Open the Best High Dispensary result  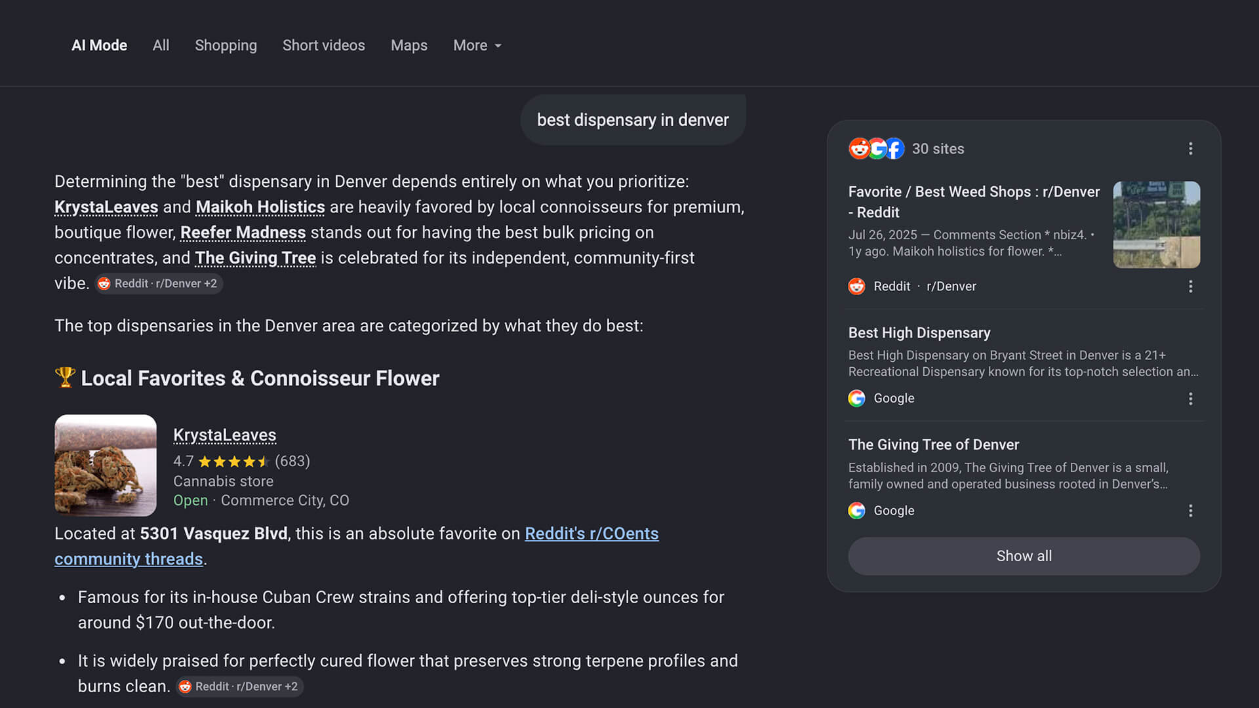click(919, 333)
